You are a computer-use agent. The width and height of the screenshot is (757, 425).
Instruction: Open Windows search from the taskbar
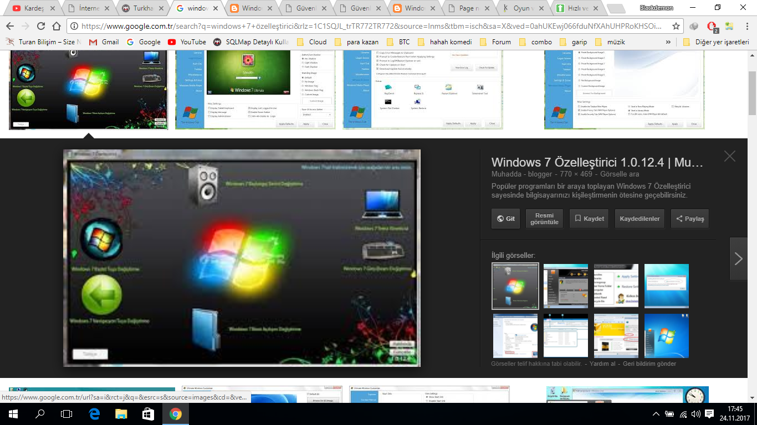(40, 413)
